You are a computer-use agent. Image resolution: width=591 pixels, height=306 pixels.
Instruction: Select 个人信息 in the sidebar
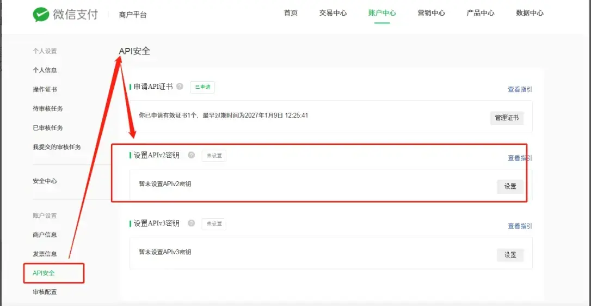tap(45, 70)
